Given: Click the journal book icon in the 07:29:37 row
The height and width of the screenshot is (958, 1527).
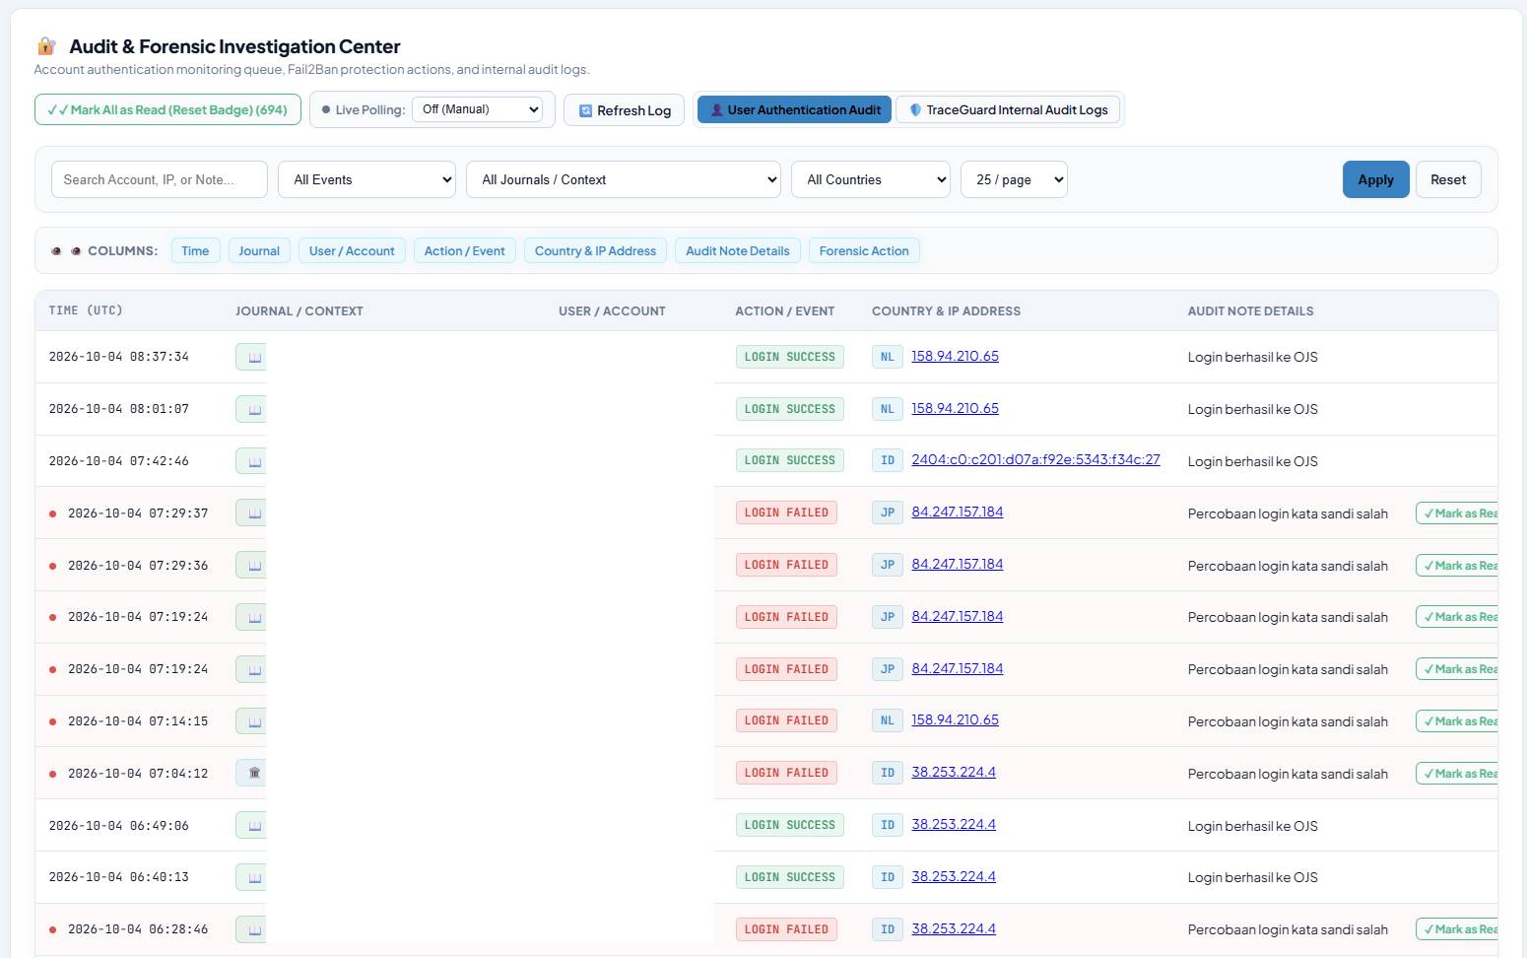Looking at the screenshot, I should pos(254,513).
